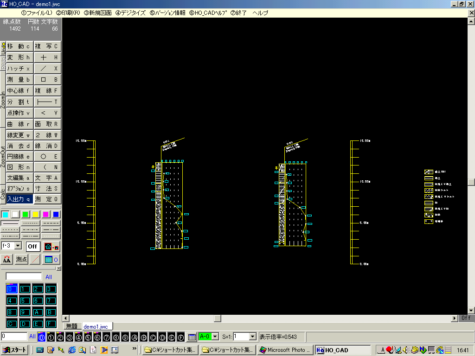This screenshot has height=356, width=475.
Task: Select layer C in the layer grid
Action: point(12,324)
